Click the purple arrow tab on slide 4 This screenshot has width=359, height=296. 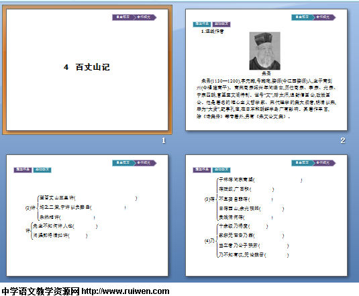pos(325,162)
